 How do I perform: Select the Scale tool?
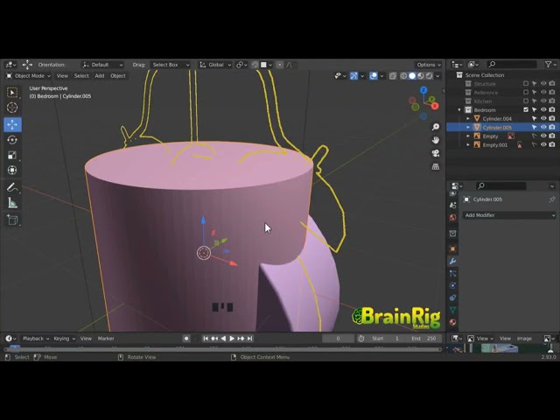(12, 155)
